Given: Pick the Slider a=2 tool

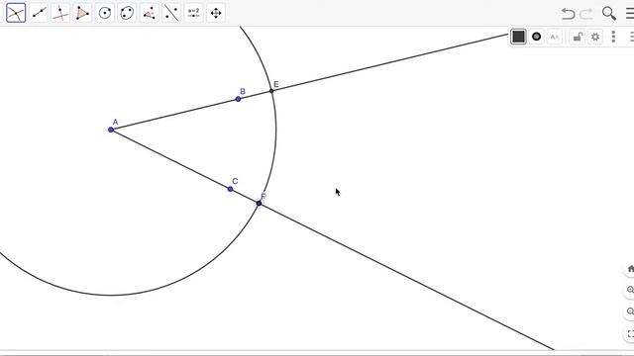Looking at the screenshot, I should (x=194, y=13).
